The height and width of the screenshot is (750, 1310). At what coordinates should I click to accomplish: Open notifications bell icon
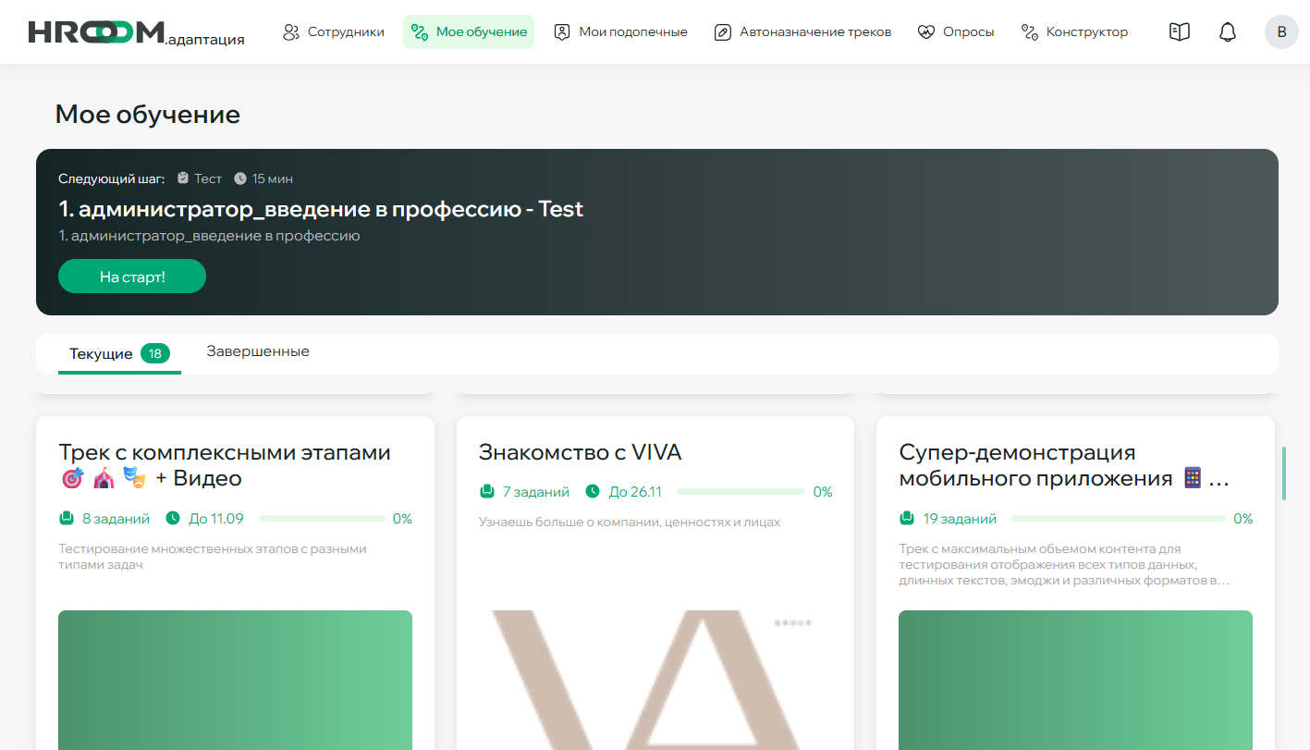[x=1227, y=32]
